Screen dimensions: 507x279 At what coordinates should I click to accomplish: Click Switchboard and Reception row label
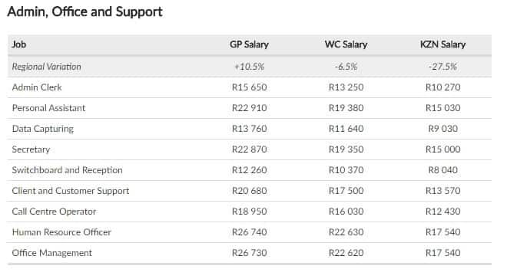68,170
